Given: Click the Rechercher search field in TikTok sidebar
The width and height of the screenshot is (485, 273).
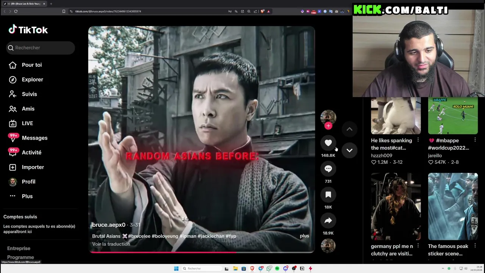Looking at the screenshot, I should coord(41,48).
